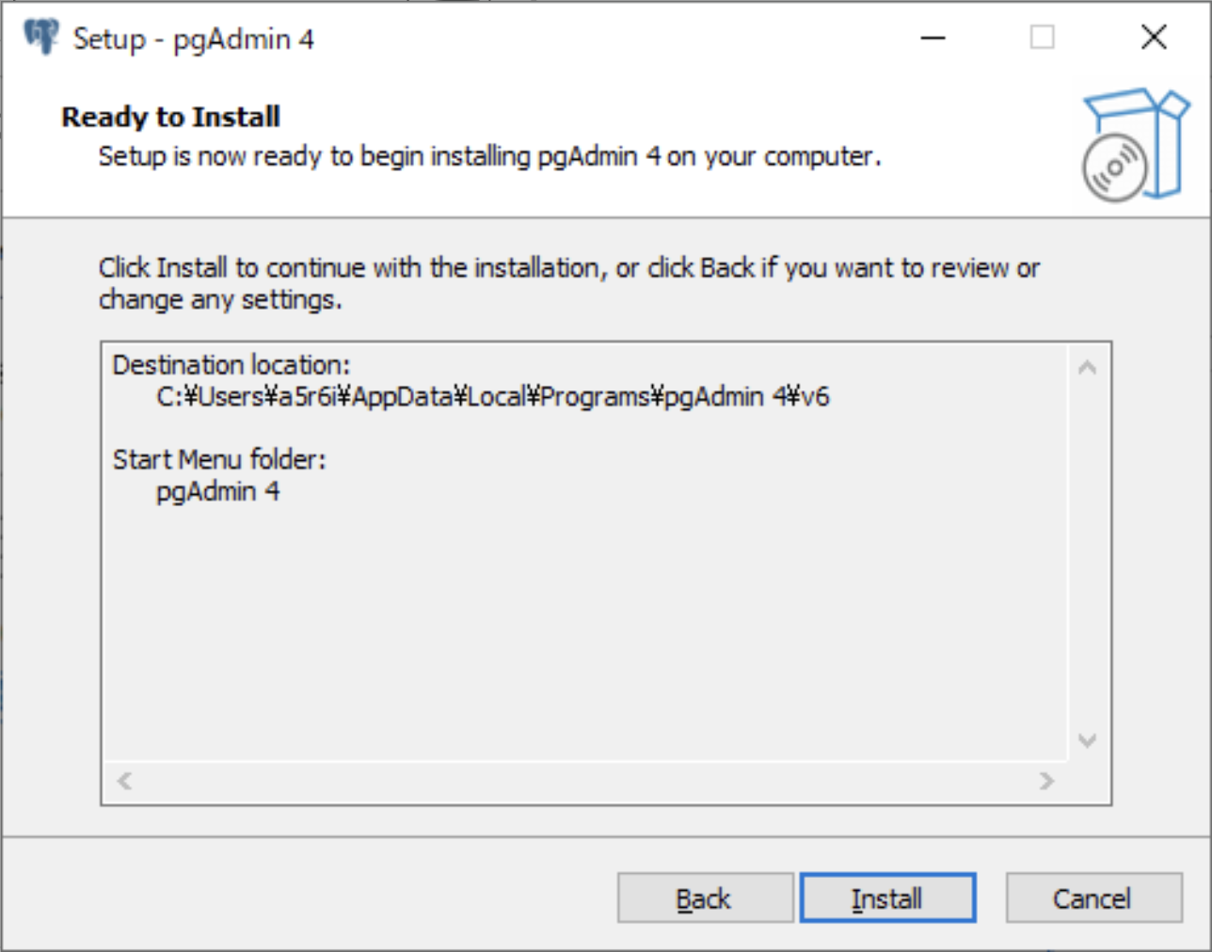Click the "Ready to Install" heading
Viewport: 1212px width, 952px height.
pos(170,117)
